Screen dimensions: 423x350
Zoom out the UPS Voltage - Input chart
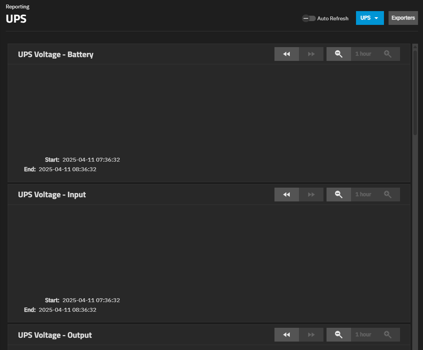(x=338, y=195)
